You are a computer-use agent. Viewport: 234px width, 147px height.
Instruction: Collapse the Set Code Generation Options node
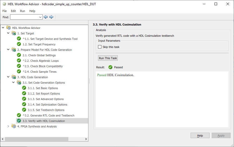click(x=13, y=83)
